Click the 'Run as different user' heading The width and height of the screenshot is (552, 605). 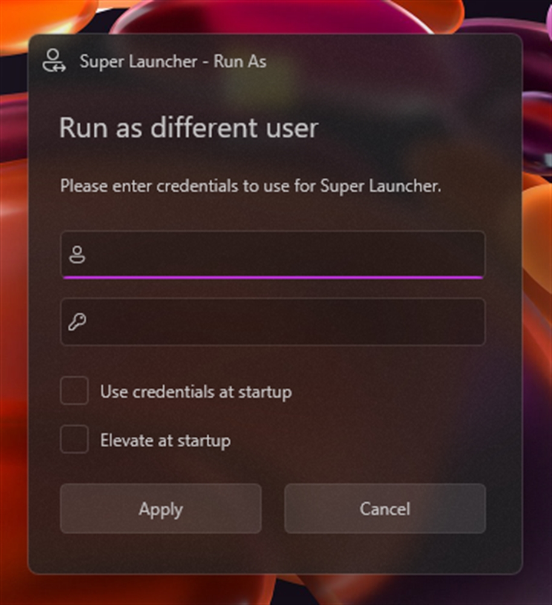(189, 128)
